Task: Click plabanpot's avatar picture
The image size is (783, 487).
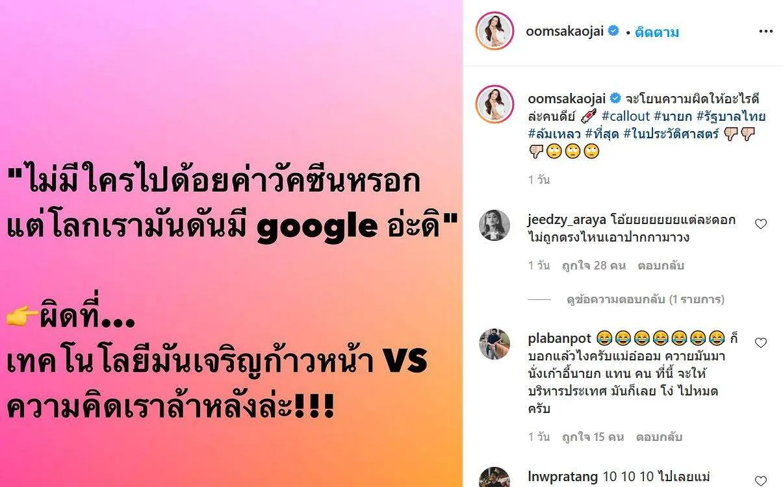Action: [494, 344]
